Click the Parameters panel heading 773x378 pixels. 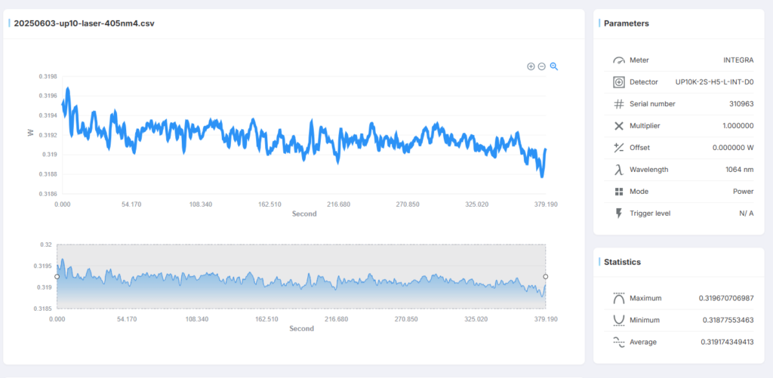pyautogui.click(x=626, y=23)
